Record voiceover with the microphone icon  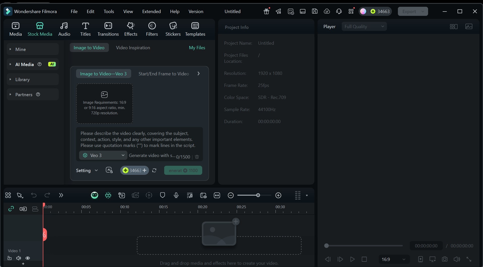[176, 195]
